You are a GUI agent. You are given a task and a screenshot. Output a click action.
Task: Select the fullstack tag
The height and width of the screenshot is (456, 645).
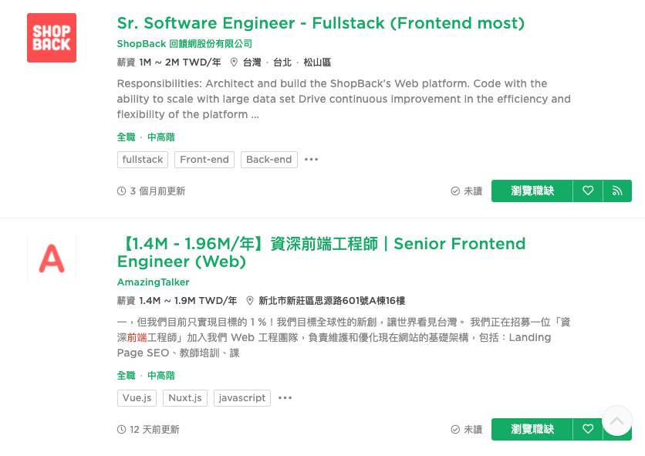coord(143,160)
